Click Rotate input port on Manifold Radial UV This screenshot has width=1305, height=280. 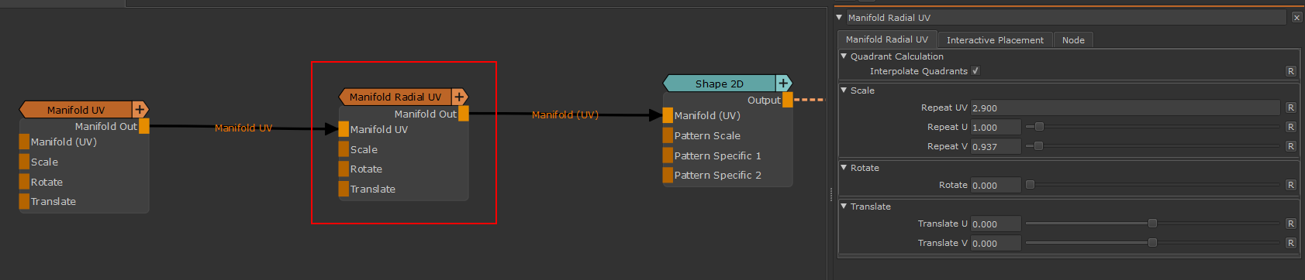(x=344, y=169)
